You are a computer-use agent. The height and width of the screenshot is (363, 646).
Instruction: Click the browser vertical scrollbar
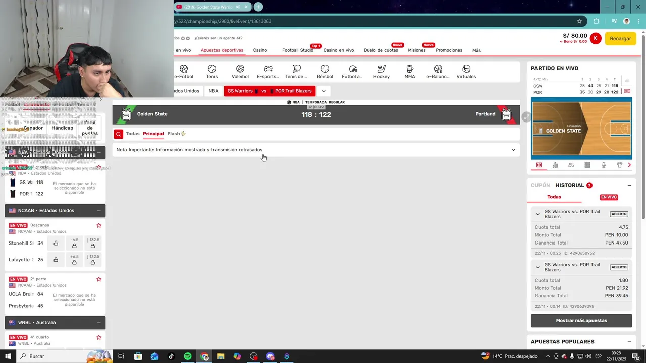(x=642, y=126)
